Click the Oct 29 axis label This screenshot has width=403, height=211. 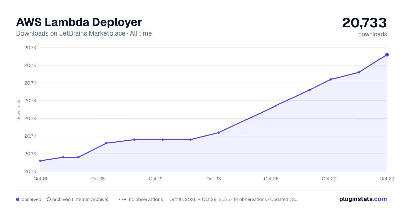pyautogui.click(x=387, y=179)
